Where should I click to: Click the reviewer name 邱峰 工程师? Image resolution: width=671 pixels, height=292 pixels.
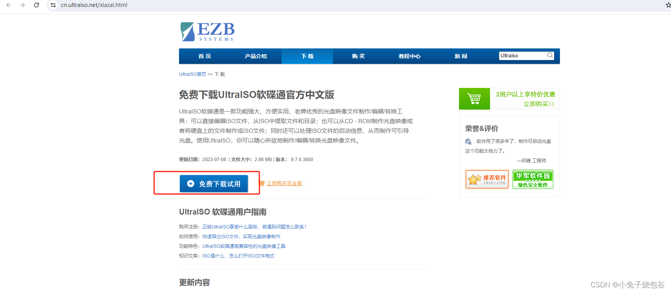tap(533, 161)
